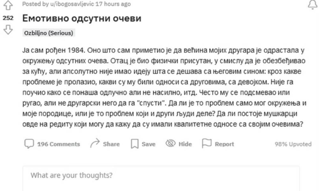Click the 252 vote score number

tap(8, 18)
